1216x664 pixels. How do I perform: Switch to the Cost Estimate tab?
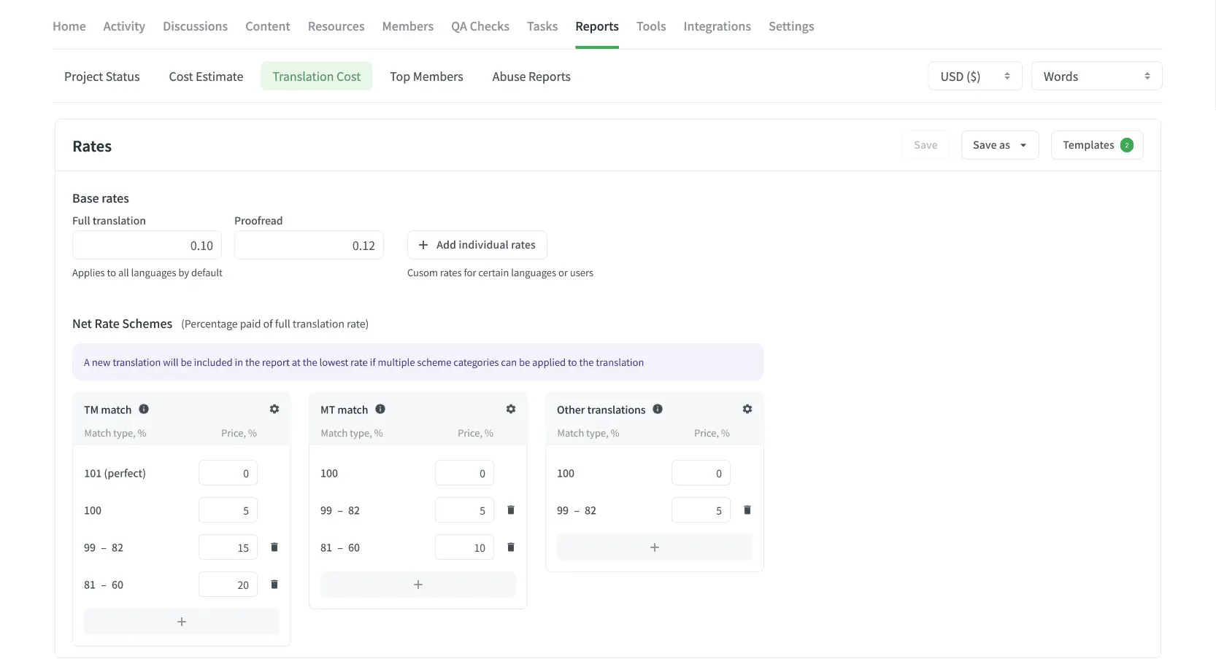tap(206, 77)
